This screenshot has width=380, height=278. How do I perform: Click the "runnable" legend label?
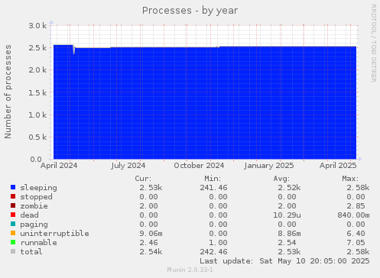click(x=39, y=243)
